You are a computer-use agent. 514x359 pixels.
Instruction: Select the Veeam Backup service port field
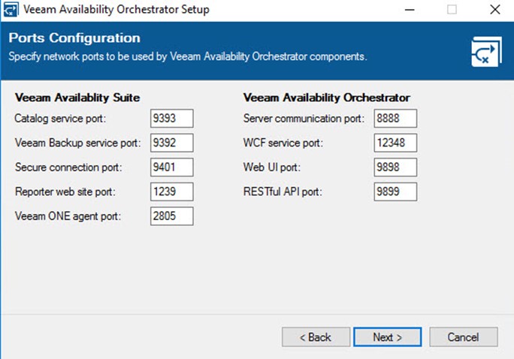[x=172, y=143]
